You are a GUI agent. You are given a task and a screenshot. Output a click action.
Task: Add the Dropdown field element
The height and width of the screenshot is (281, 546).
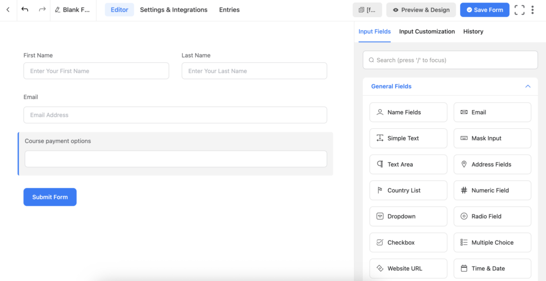(x=408, y=217)
